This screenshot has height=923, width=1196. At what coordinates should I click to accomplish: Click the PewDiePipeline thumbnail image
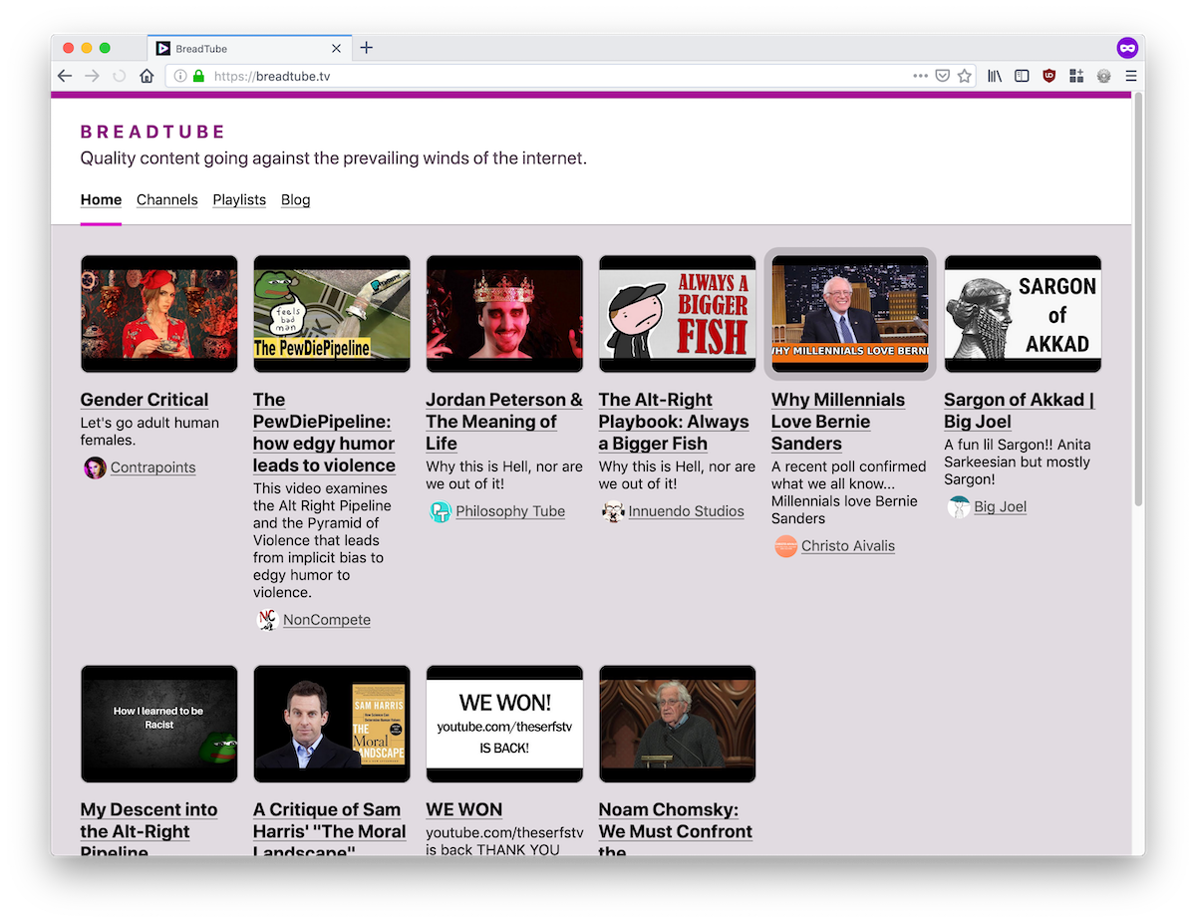[332, 314]
